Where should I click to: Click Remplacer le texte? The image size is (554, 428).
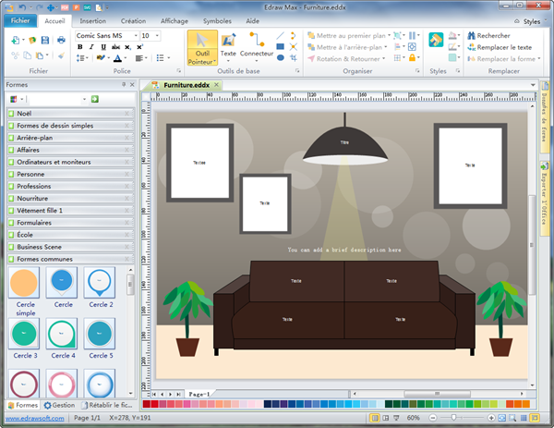[504, 47]
